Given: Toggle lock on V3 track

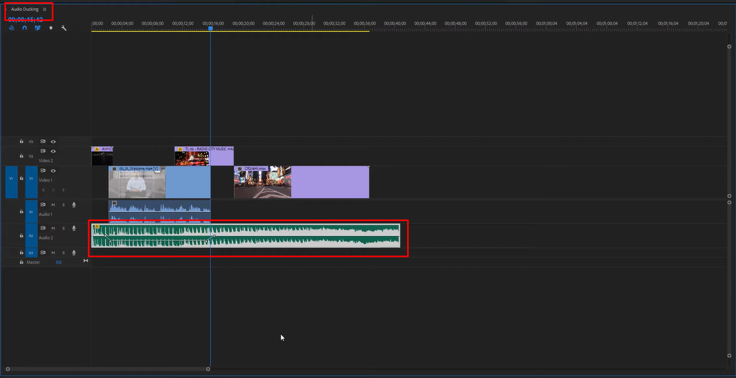Looking at the screenshot, I should (x=21, y=141).
